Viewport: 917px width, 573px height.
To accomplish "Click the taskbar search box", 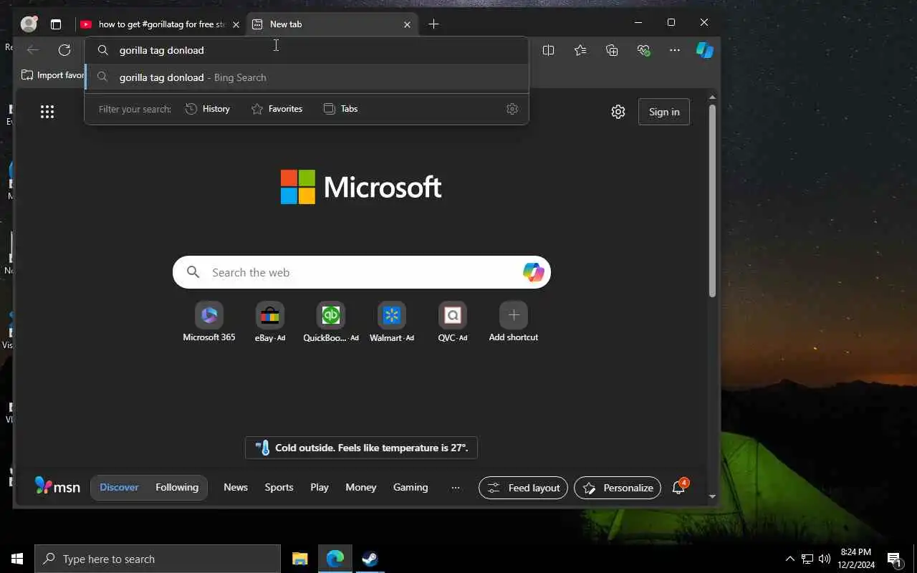I will pos(158,559).
